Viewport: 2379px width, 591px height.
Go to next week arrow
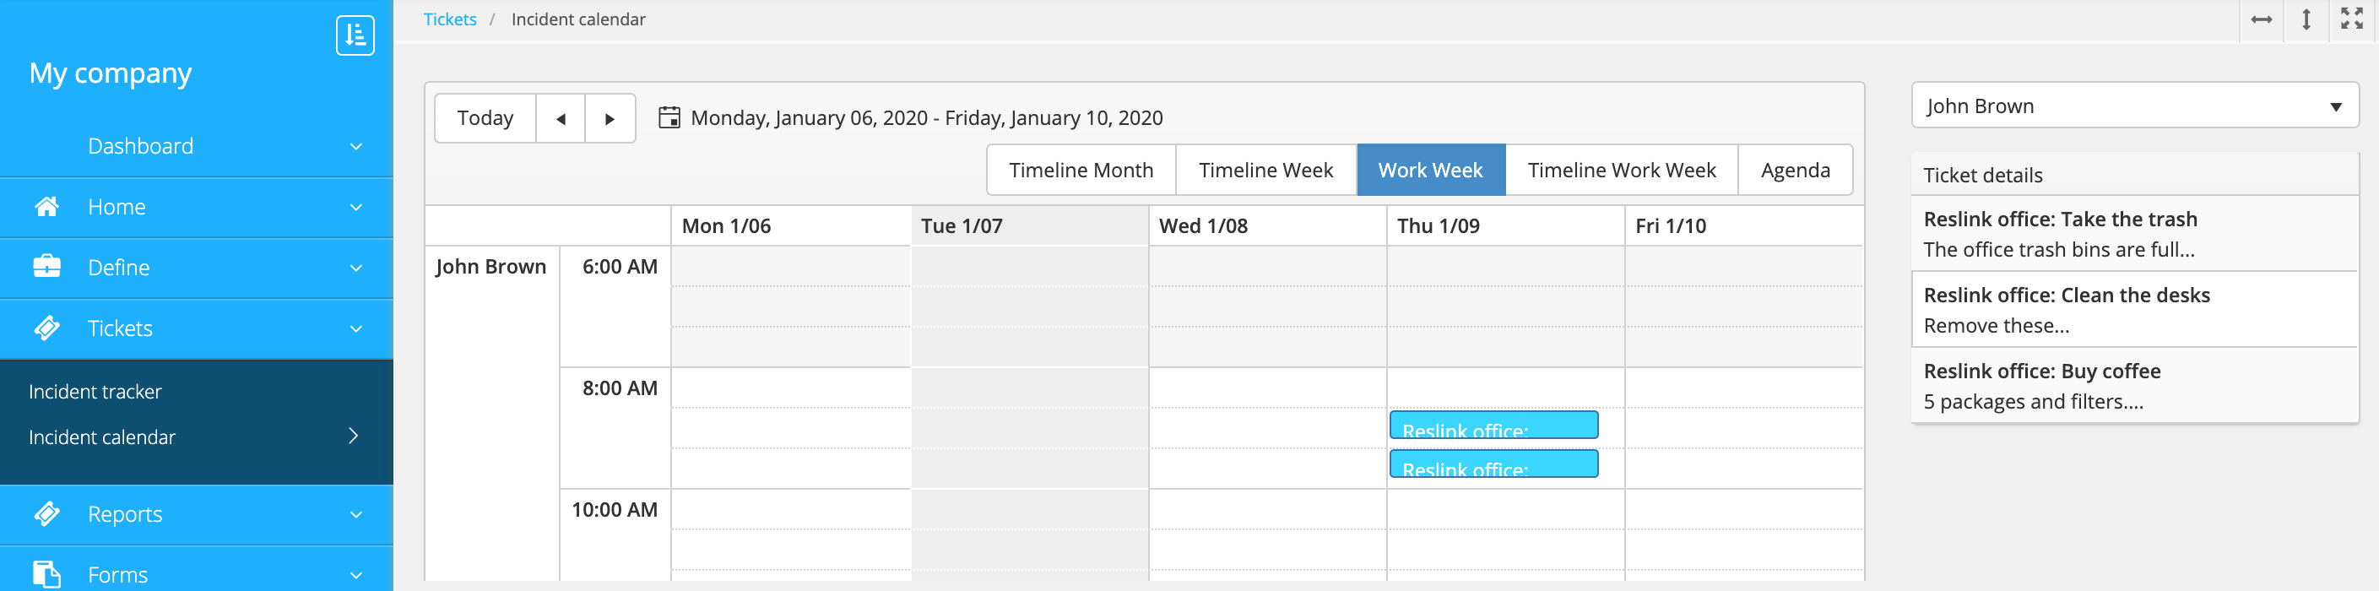coord(610,119)
